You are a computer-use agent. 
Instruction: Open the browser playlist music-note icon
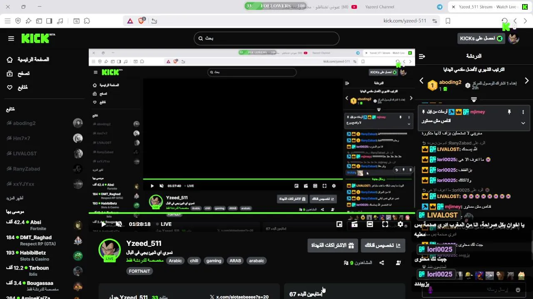(x=60, y=21)
